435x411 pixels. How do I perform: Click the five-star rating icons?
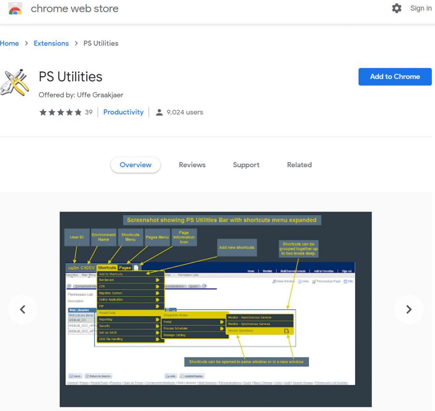pos(60,112)
